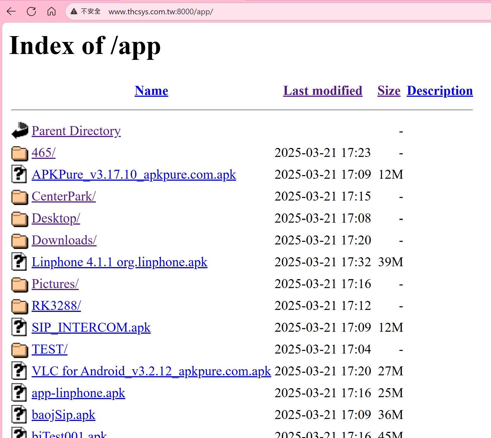The height and width of the screenshot is (438, 491).
Task: Reload the page with the refresh icon
Action: [31, 11]
